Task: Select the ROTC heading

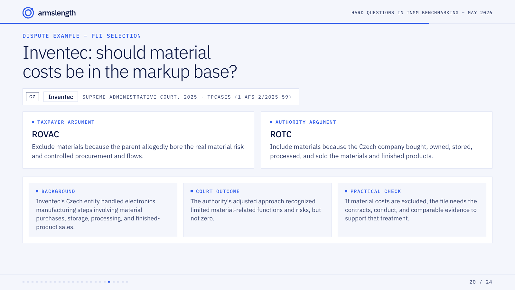Action: [x=281, y=134]
